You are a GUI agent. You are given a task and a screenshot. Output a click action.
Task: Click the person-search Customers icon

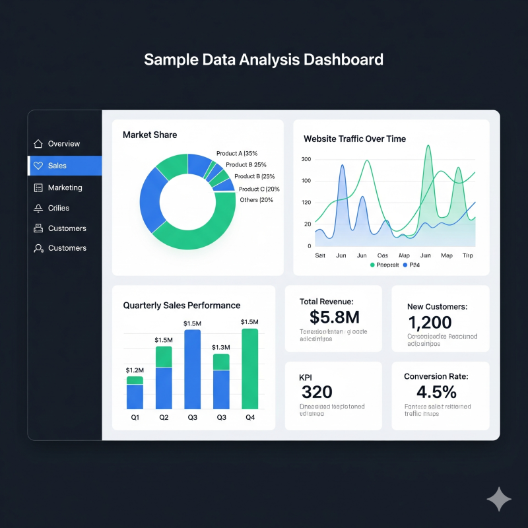tap(38, 249)
